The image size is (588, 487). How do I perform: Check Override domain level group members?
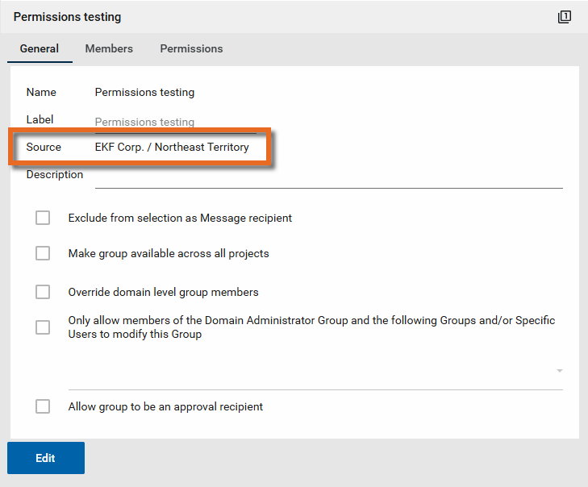[43, 292]
